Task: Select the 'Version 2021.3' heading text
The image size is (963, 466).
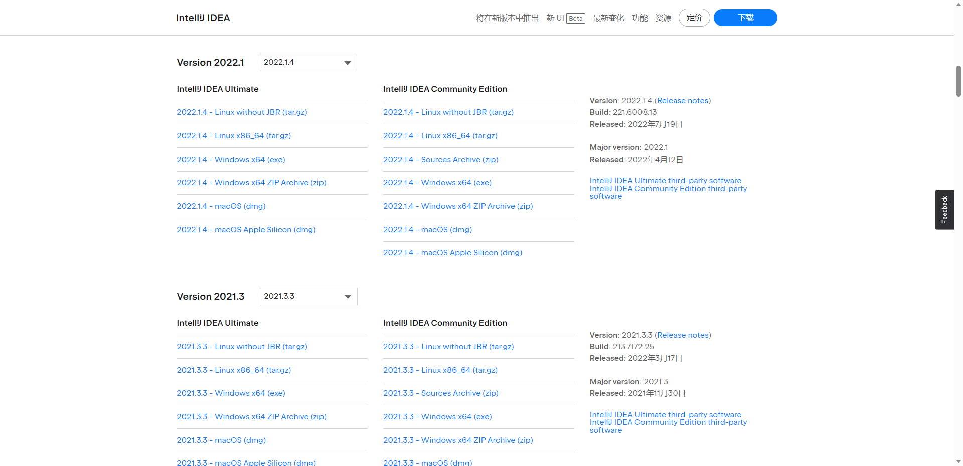Action: [x=210, y=297]
